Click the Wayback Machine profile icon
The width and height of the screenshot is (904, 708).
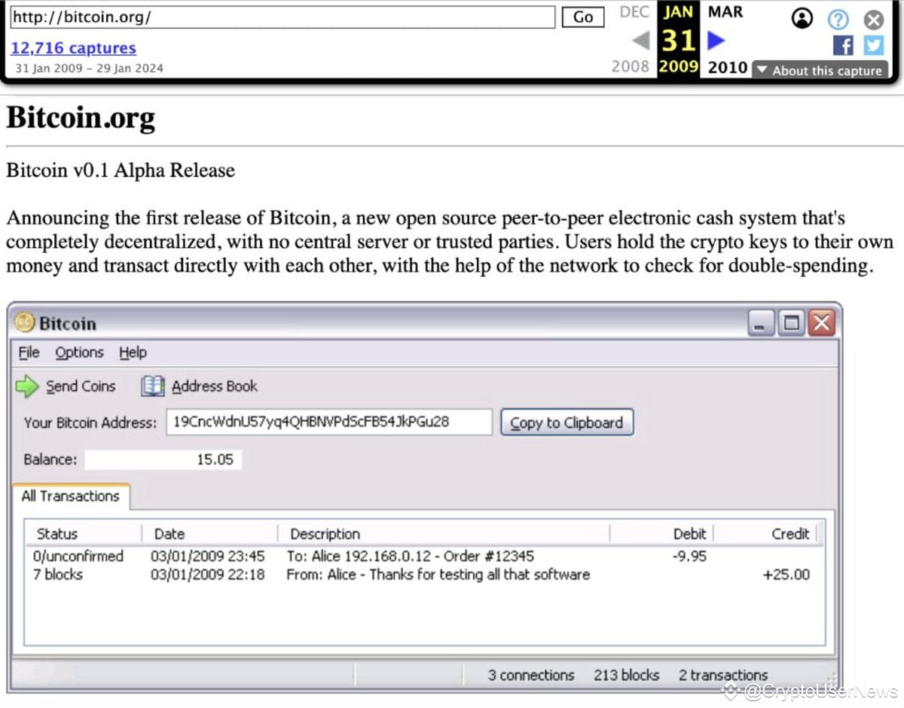[802, 20]
